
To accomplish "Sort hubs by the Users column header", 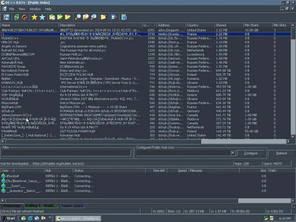I will pyautogui.click(x=149, y=25).
